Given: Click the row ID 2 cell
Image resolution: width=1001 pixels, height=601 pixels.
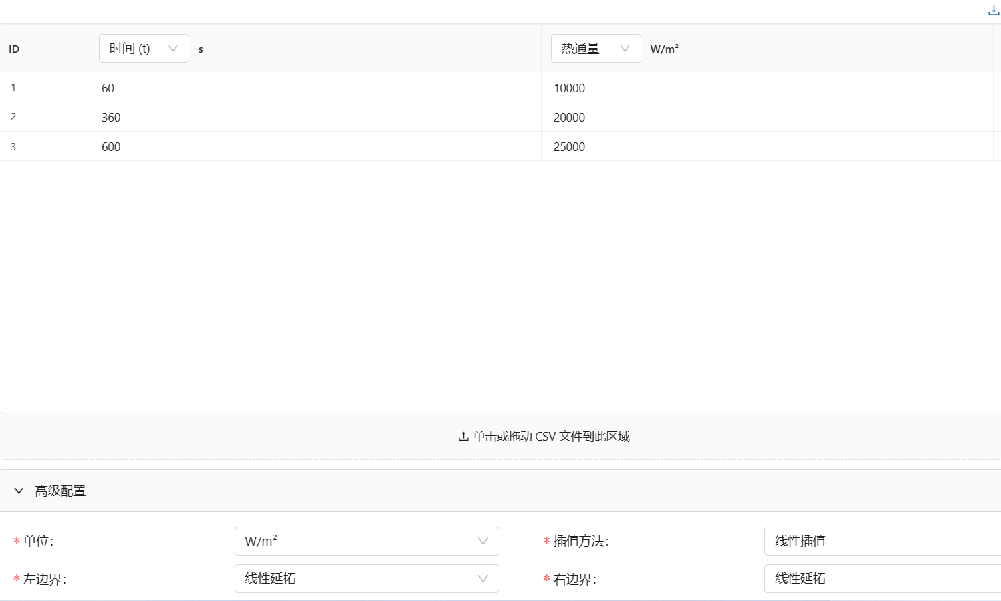Looking at the screenshot, I should point(45,117).
